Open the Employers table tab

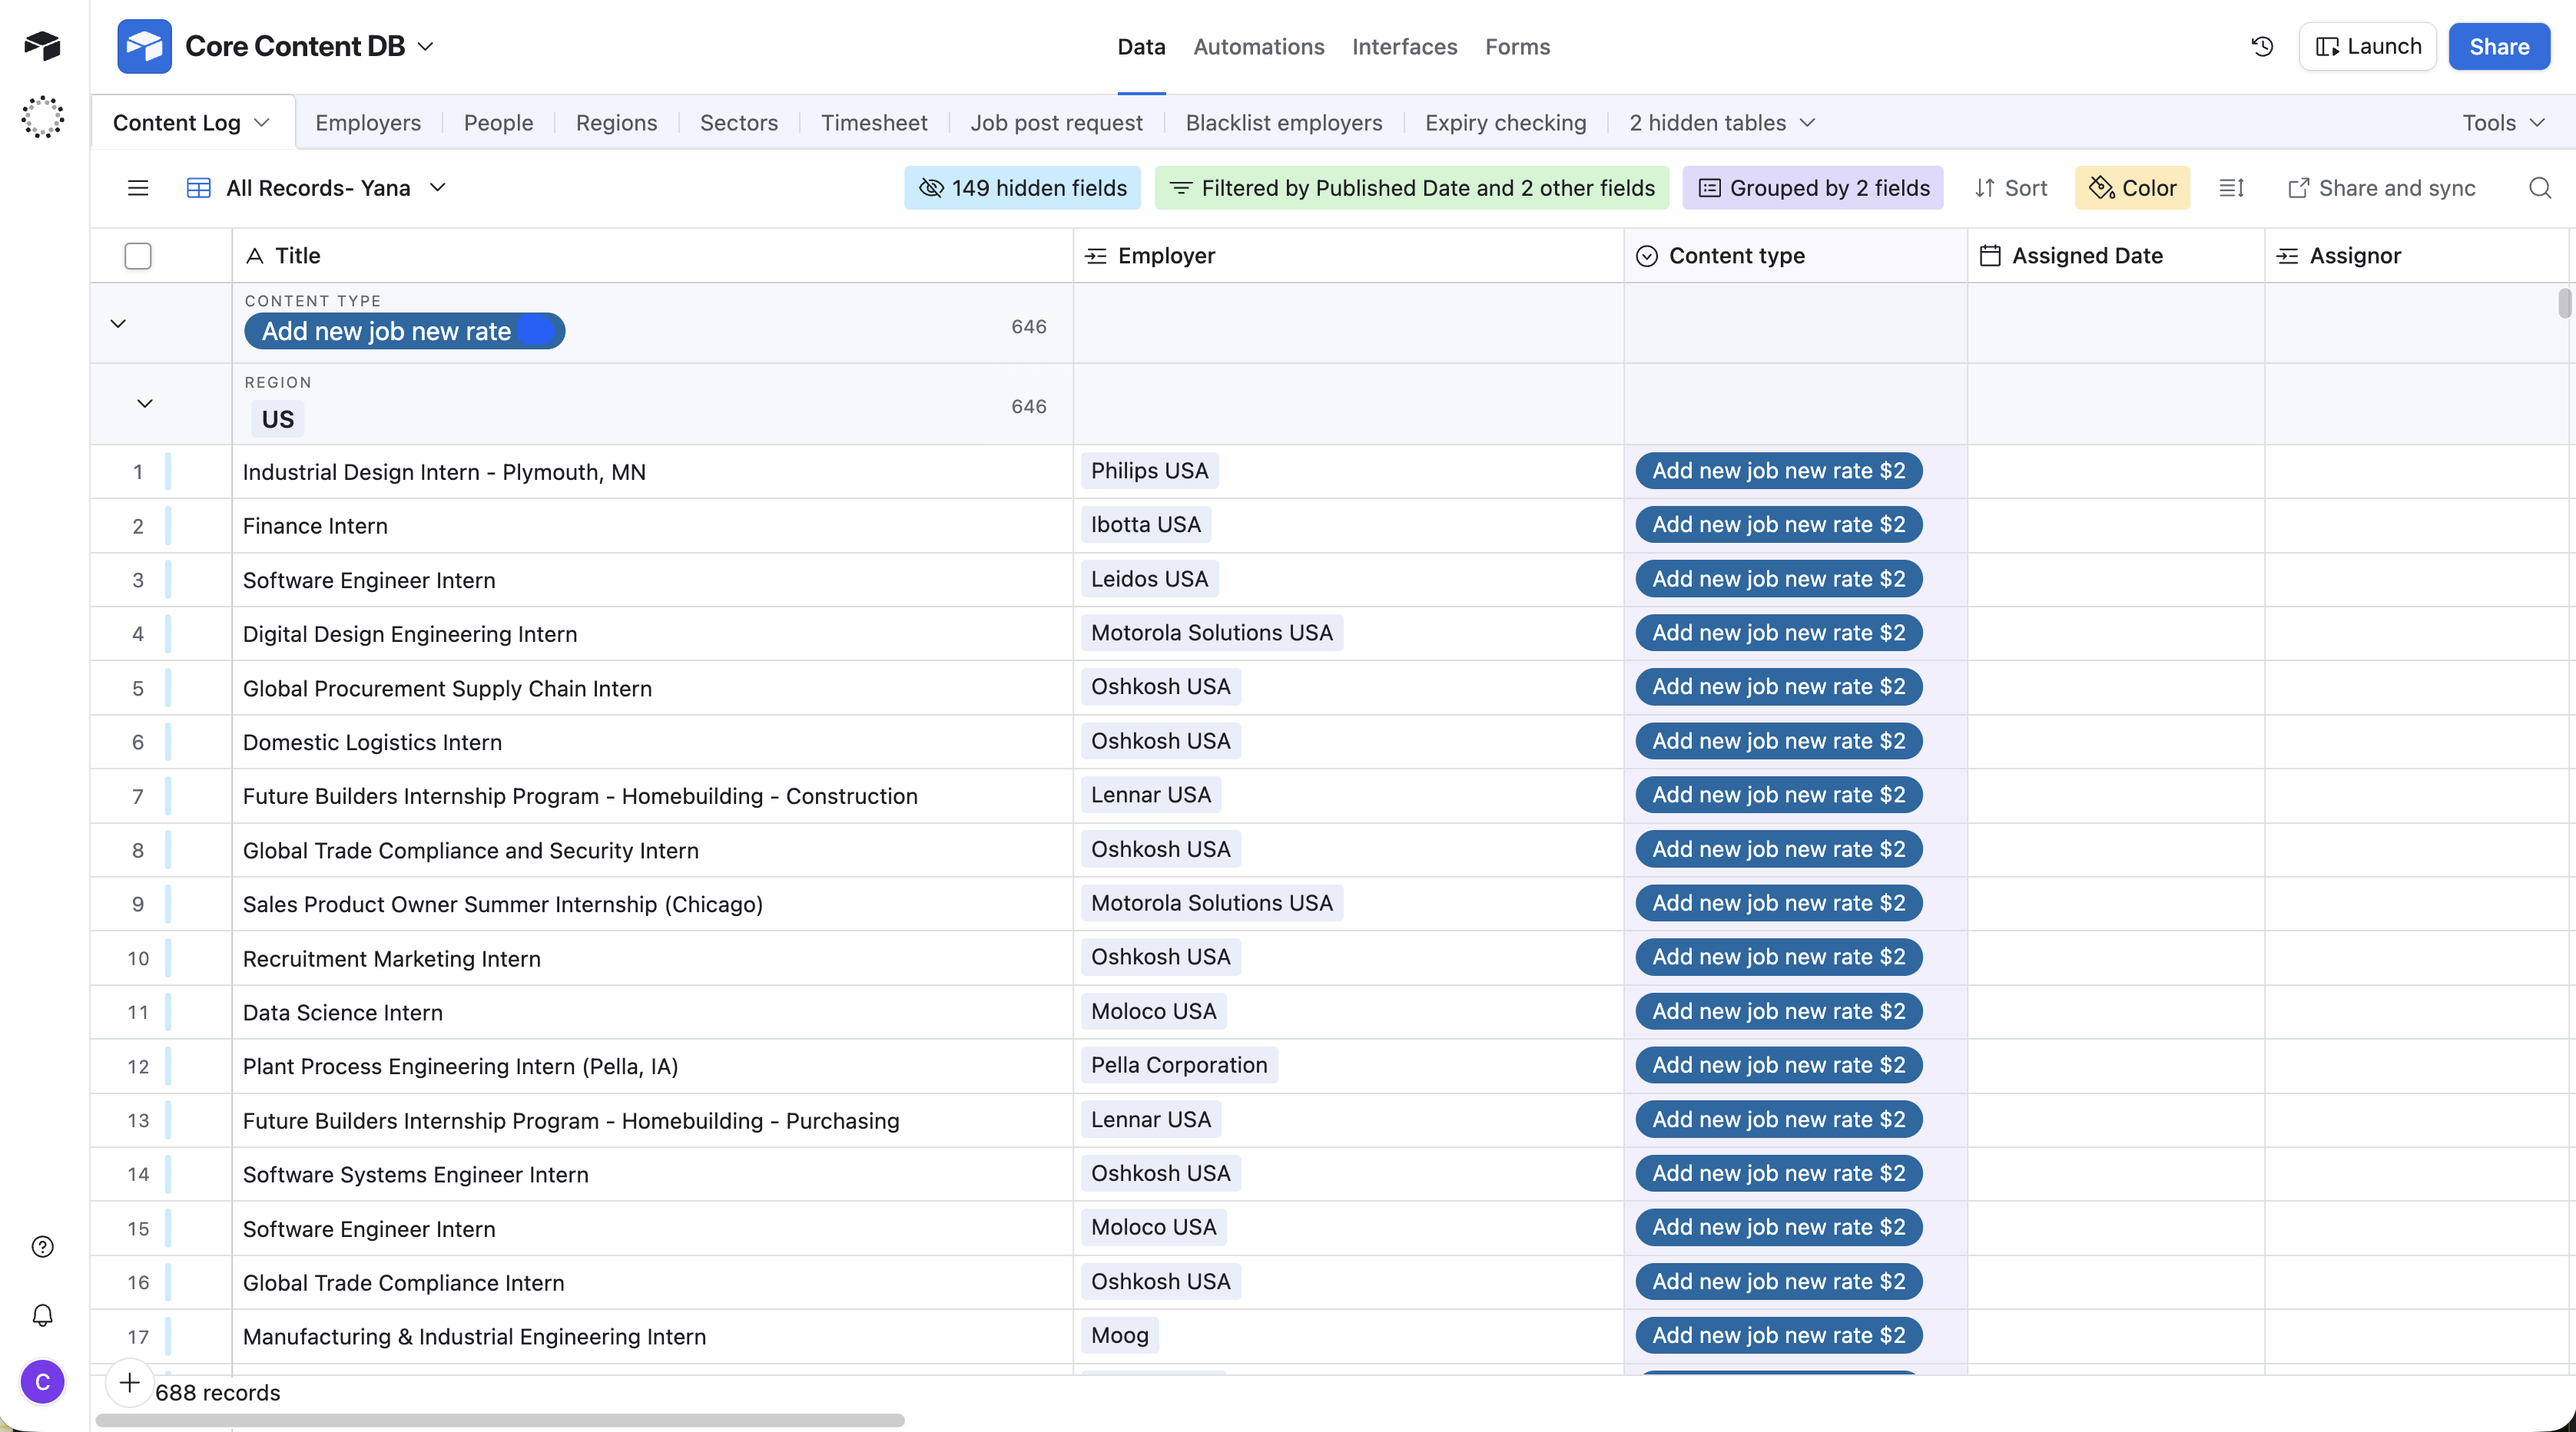tap(368, 123)
